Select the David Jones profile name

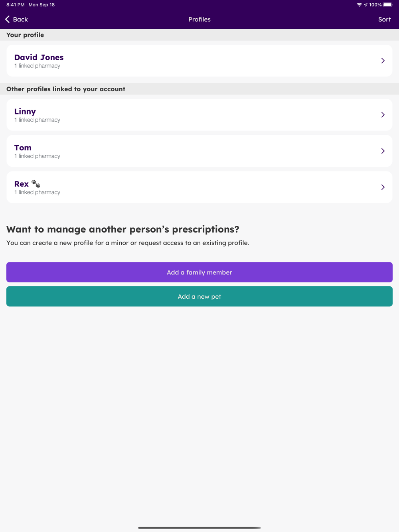point(39,57)
